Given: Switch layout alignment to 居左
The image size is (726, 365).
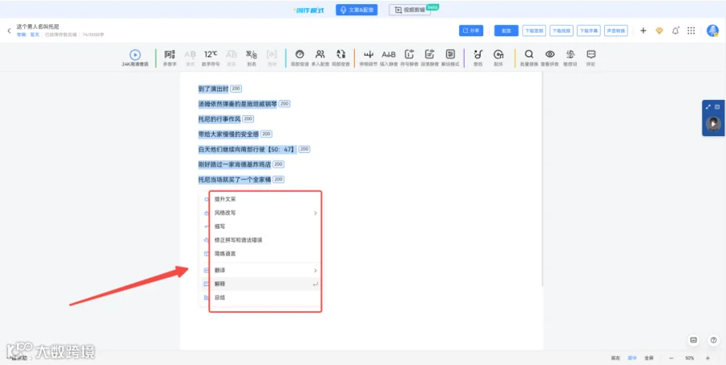Looking at the screenshot, I should tap(615, 358).
